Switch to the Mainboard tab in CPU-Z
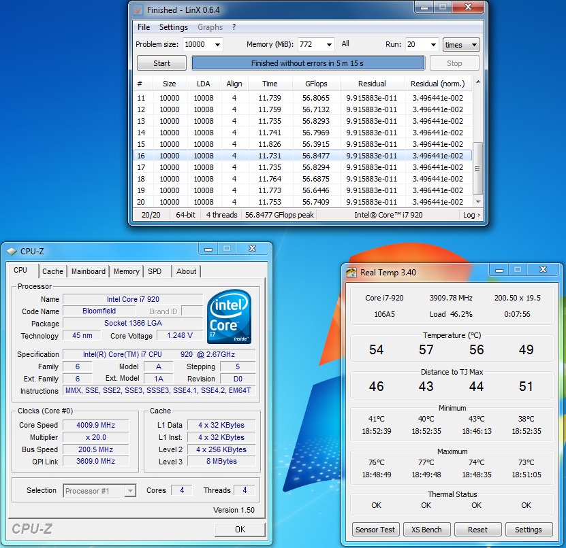This screenshot has height=548, width=566. click(x=89, y=271)
